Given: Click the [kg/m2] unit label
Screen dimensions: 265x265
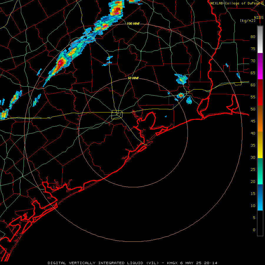Looking at the screenshot, I should pos(248,21).
